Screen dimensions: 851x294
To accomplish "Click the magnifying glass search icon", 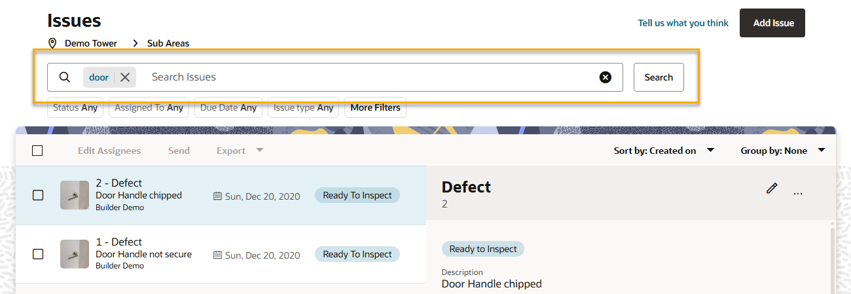I will 64,77.
